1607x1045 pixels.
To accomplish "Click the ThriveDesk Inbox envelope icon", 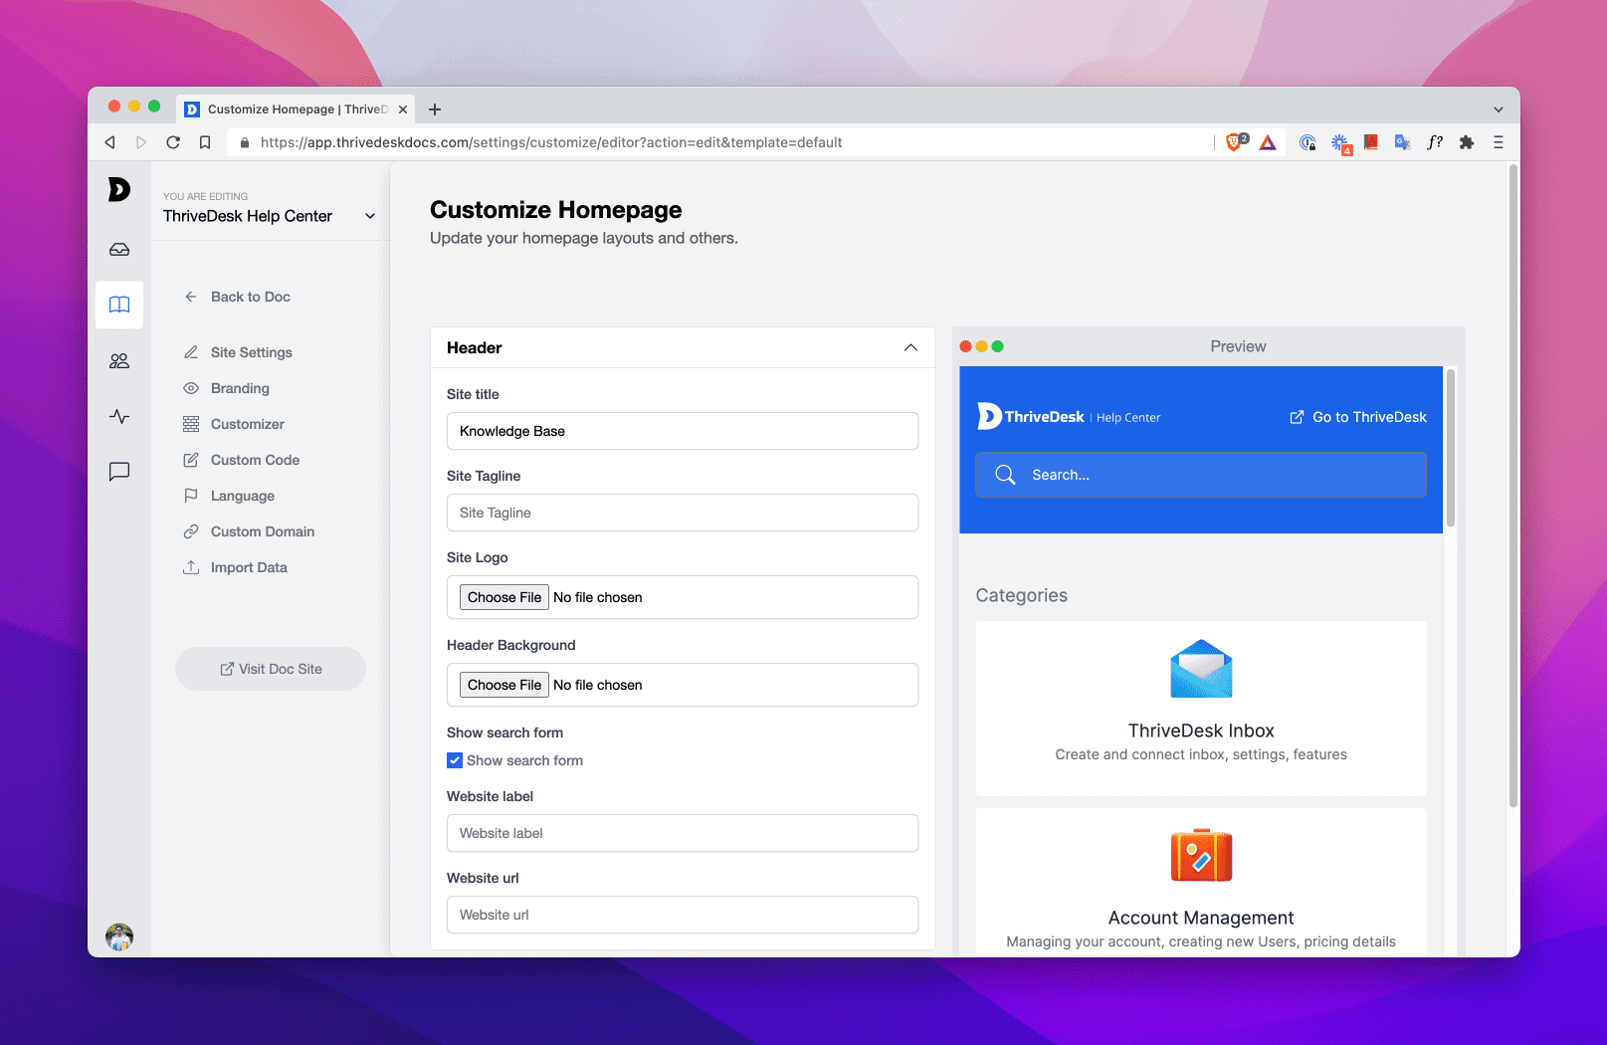I will [x=1201, y=669].
